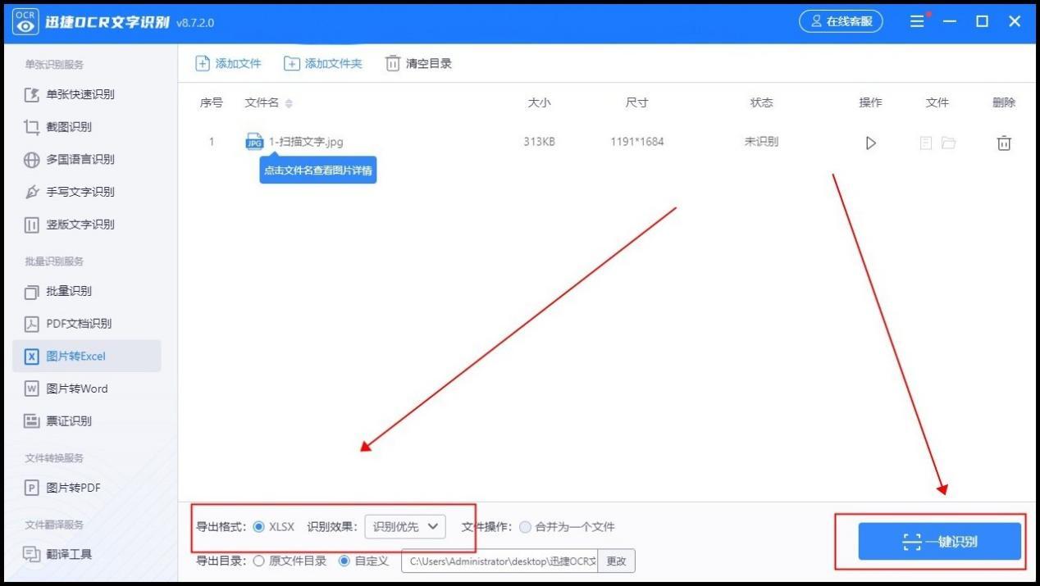Click 更改 to change export directory
This screenshot has width=1040, height=586.
(616, 561)
